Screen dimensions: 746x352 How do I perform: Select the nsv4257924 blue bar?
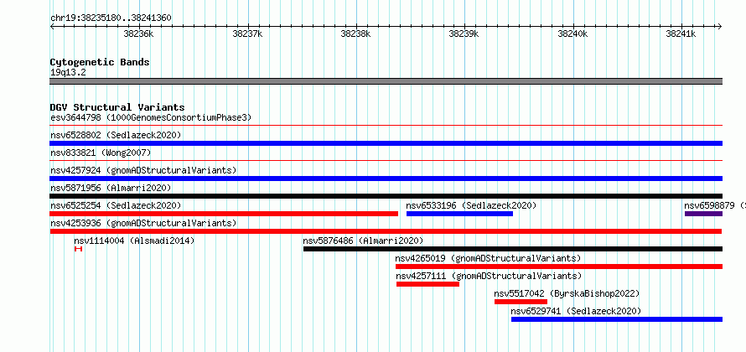386,179
